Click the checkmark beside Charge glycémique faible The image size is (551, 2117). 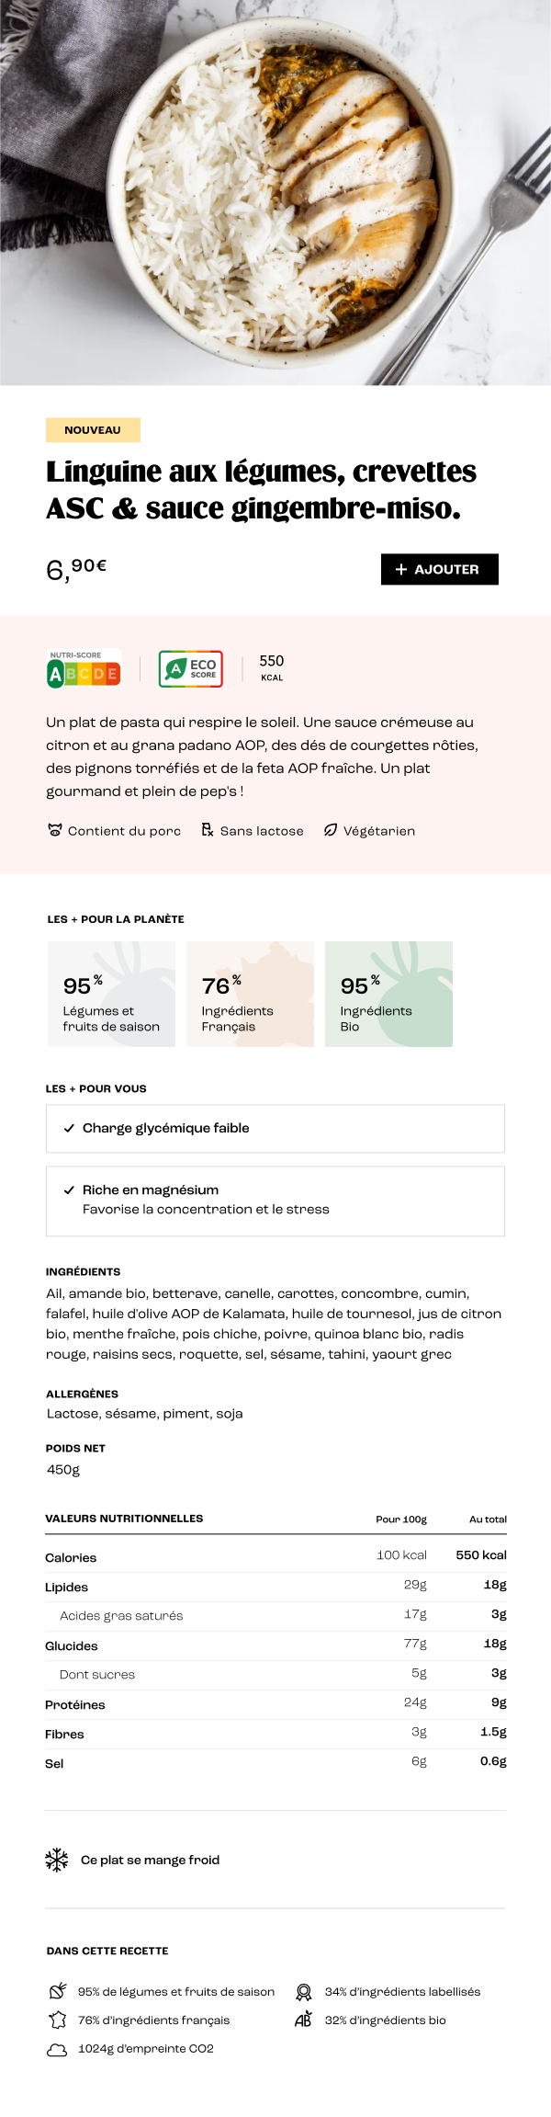(x=69, y=1128)
